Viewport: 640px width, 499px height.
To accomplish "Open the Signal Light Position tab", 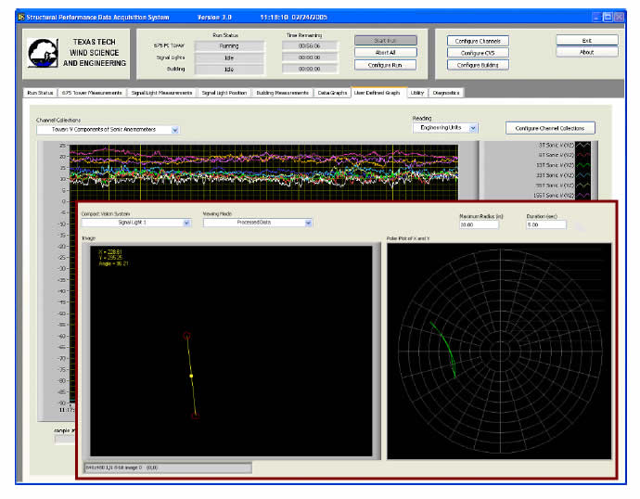I will coord(224,93).
